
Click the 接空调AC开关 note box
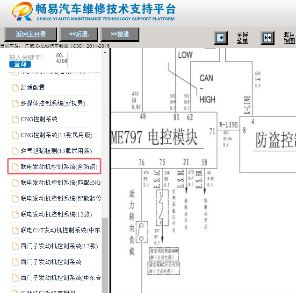(164, 268)
